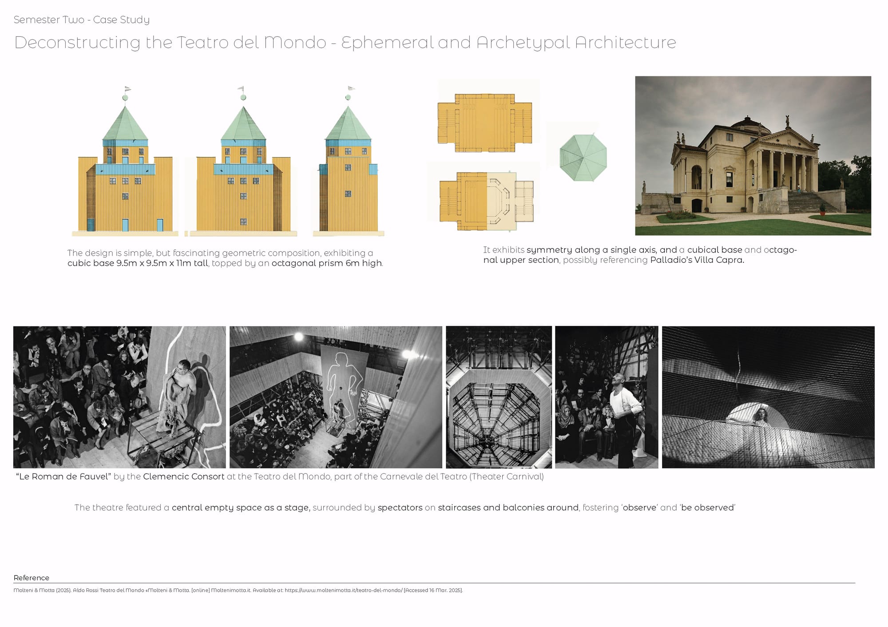Click the photo with human outline backdrop
This screenshot has height=627, width=888.
pos(336,397)
